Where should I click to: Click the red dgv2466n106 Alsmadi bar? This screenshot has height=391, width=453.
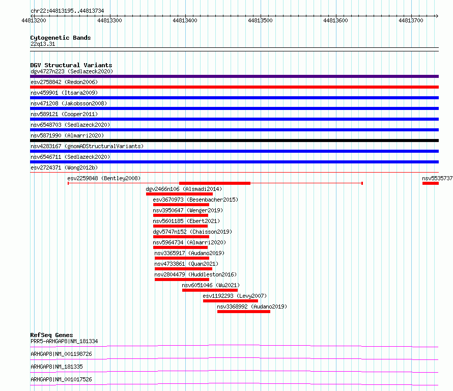pyautogui.click(x=179, y=194)
